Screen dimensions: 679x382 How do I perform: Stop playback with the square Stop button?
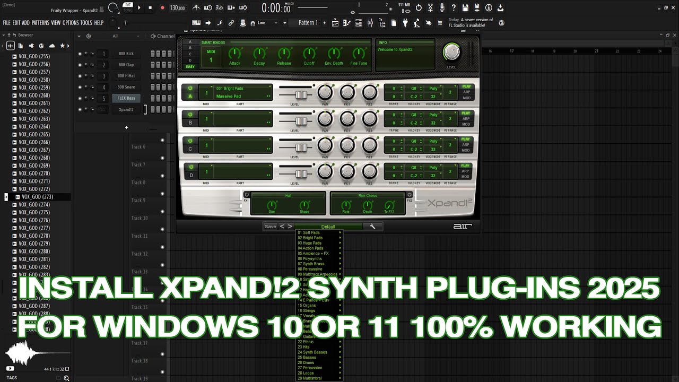tap(150, 8)
